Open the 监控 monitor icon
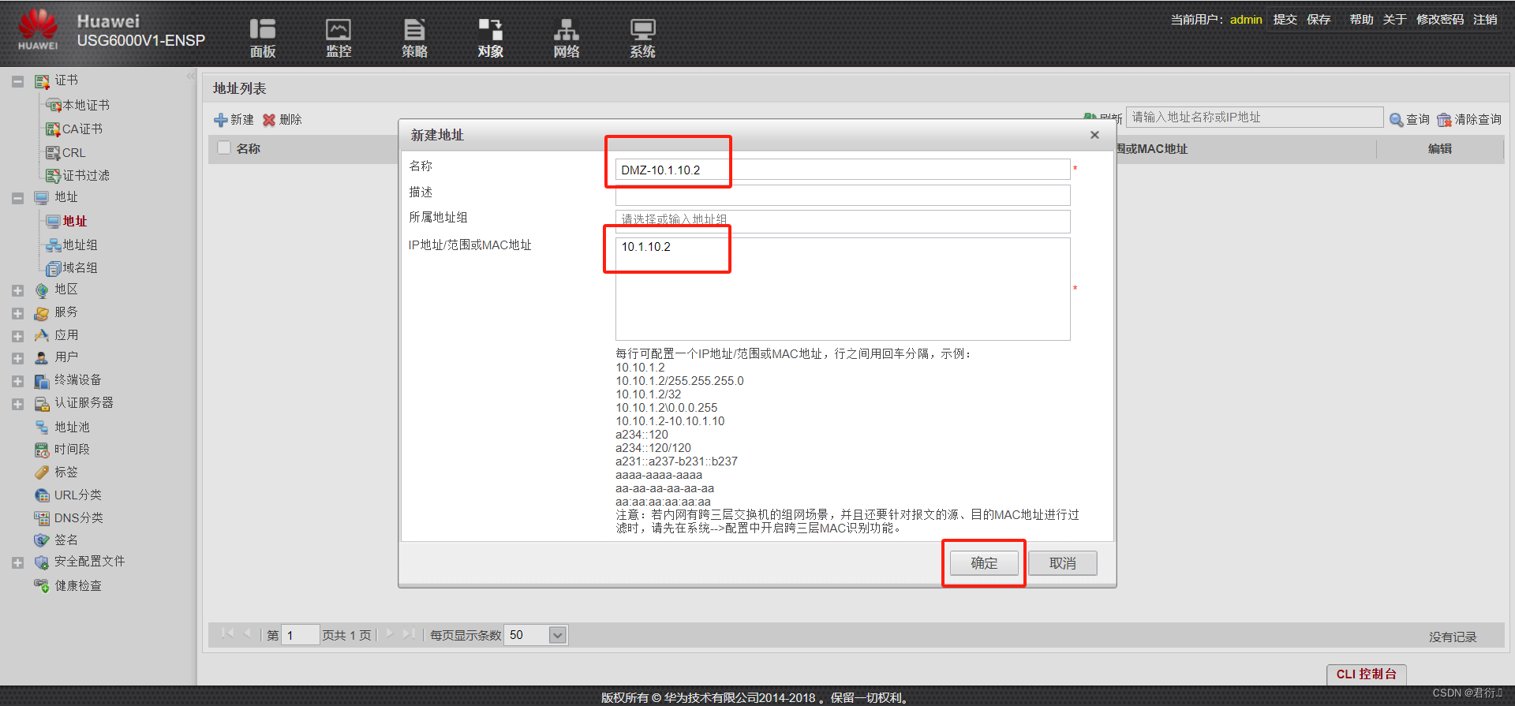The width and height of the screenshot is (1515, 706). coord(339,29)
